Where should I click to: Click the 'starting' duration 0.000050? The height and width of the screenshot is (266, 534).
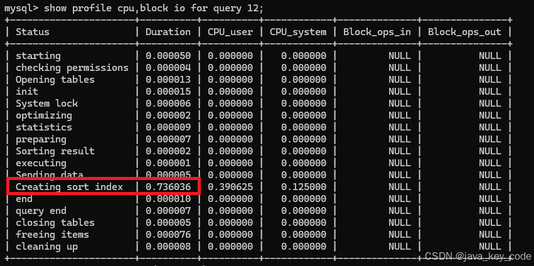pos(168,56)
